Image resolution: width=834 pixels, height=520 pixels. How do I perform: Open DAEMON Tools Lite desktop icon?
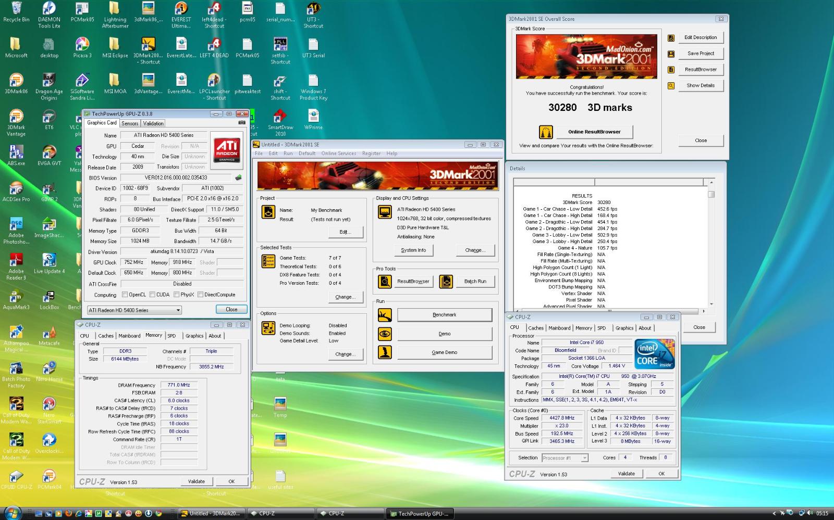click(x=49, y=15)
